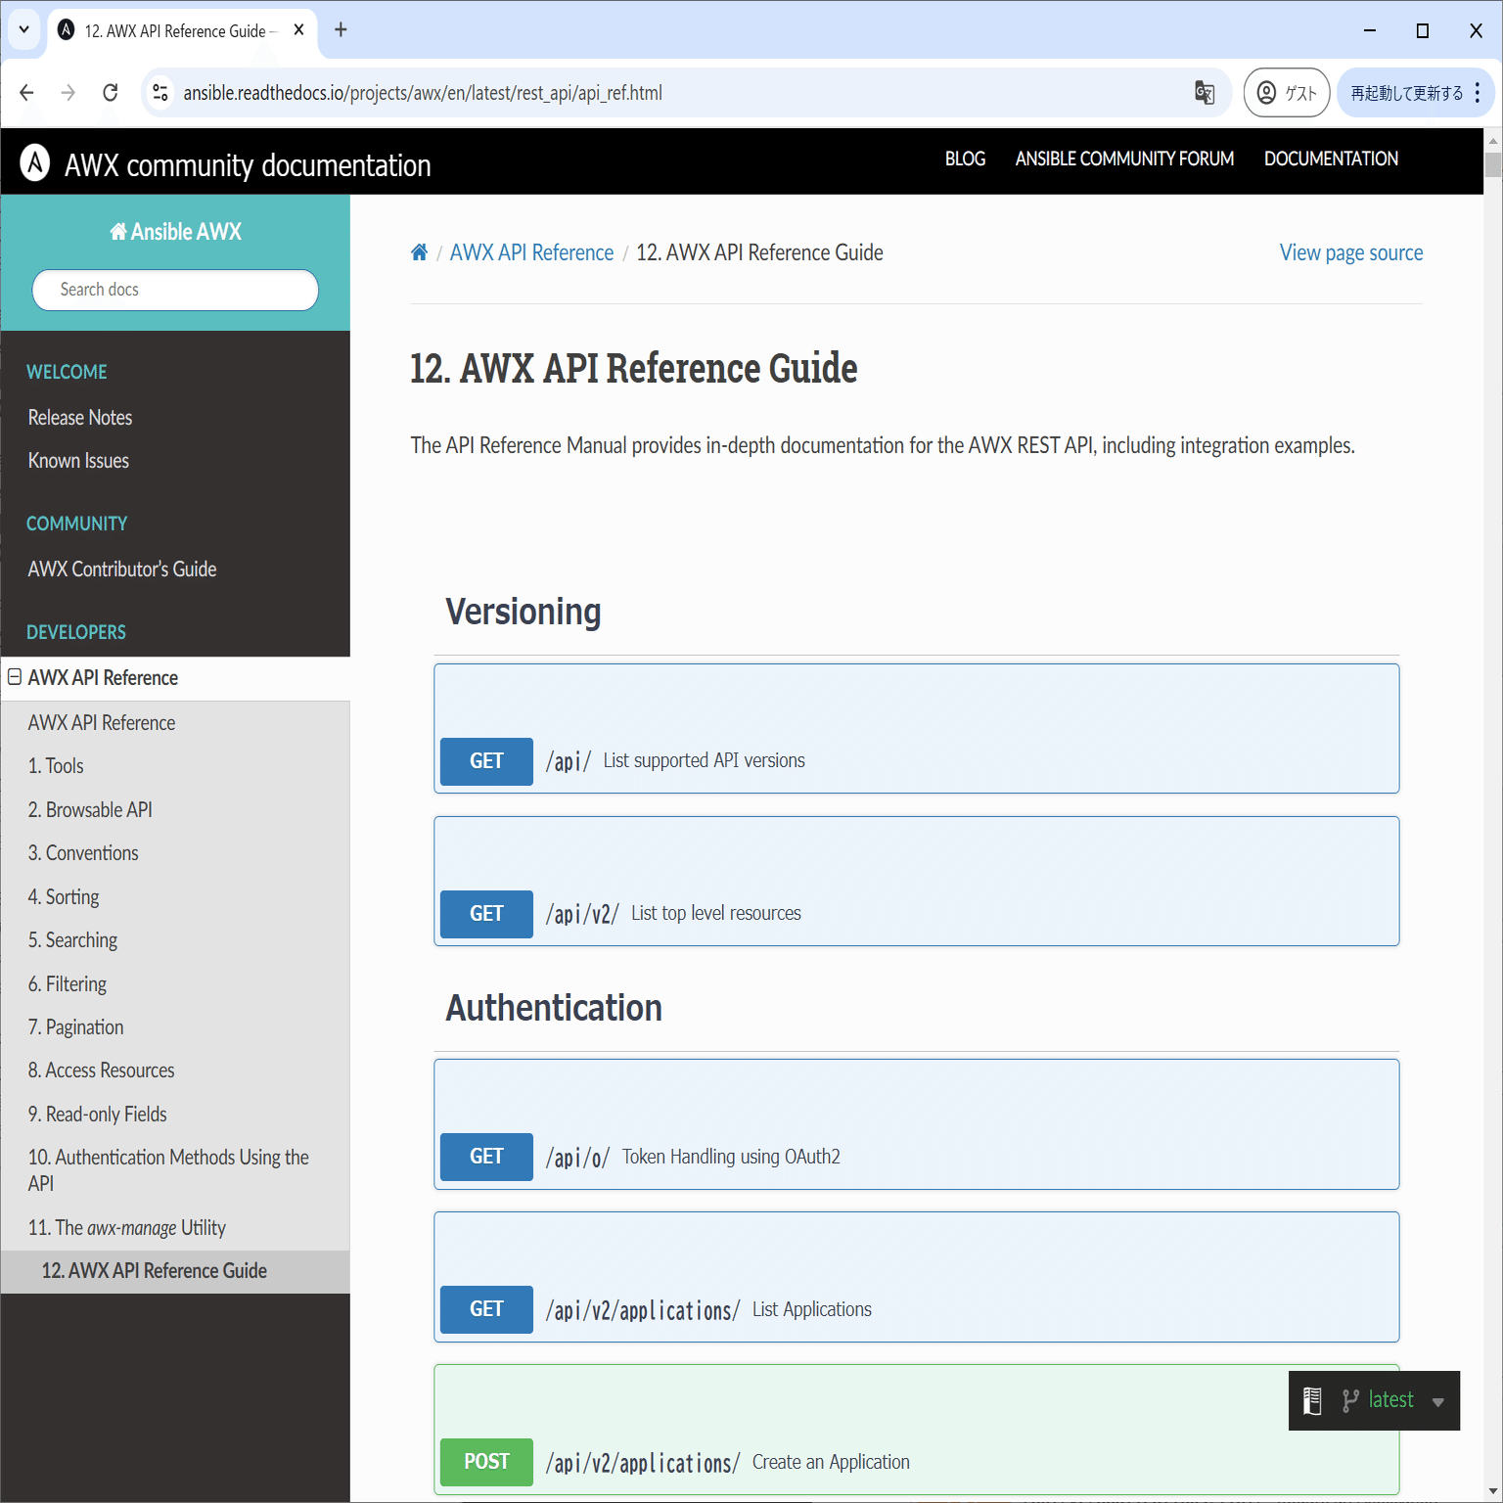Screen dimensions: 1503x1503
Task: Navigate to Release Notes in the sidebar
Action: coord(79,417)
